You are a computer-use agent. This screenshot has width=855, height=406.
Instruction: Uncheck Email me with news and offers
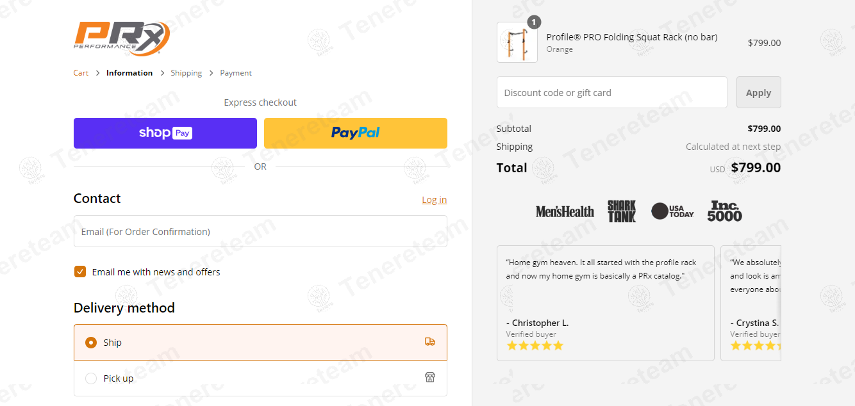(x=80, y=272)
